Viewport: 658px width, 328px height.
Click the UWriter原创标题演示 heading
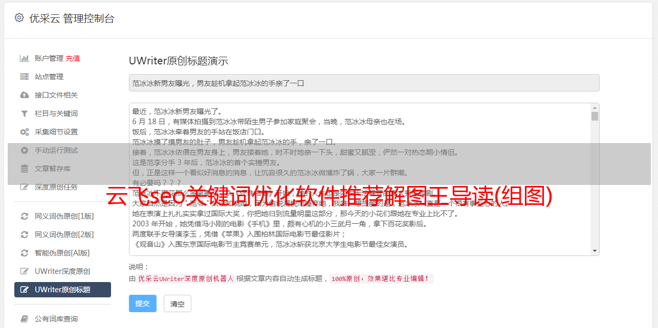pyautogui.click(x=179, y=61)
